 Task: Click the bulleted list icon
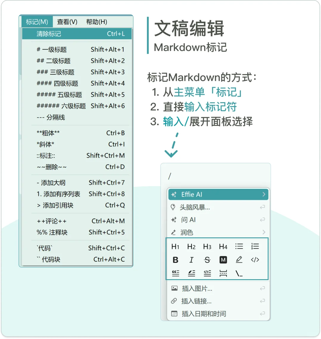click(239, 246)
